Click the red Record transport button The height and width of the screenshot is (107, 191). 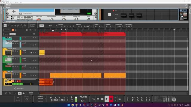click(x=111, y=99)
